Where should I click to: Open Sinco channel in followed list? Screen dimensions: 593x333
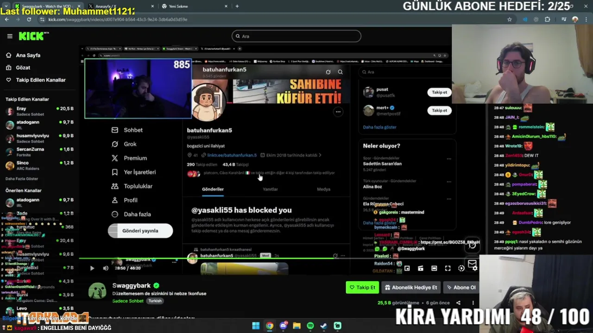click(39, 165)
